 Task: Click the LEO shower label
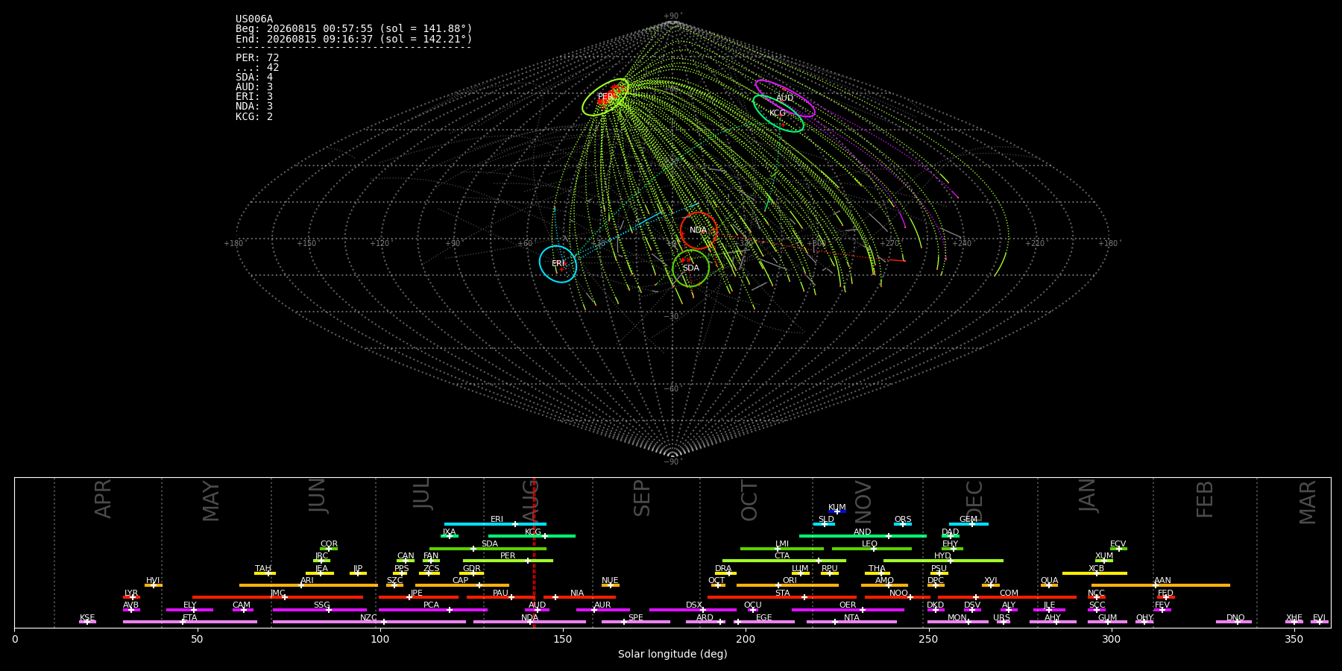870,544
